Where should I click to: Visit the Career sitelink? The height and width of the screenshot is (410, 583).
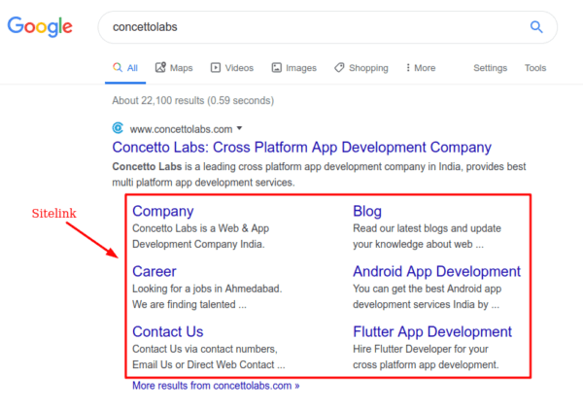(x=154, y=271)
